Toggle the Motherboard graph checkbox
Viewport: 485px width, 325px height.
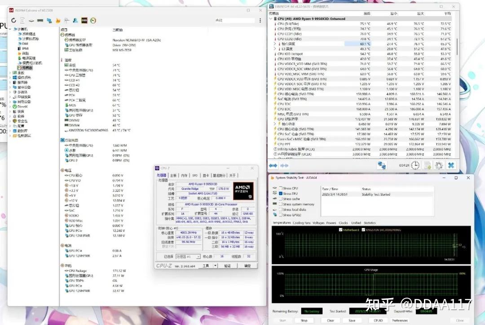(x=340, y=230)
